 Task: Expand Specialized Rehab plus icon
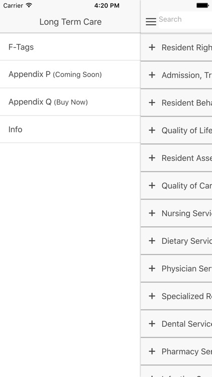[152, 296]
